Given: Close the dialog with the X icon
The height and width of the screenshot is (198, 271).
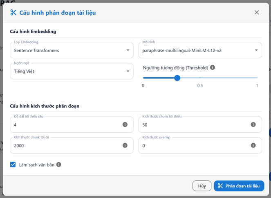Looking at the screenshot, I should click(257, 13).
